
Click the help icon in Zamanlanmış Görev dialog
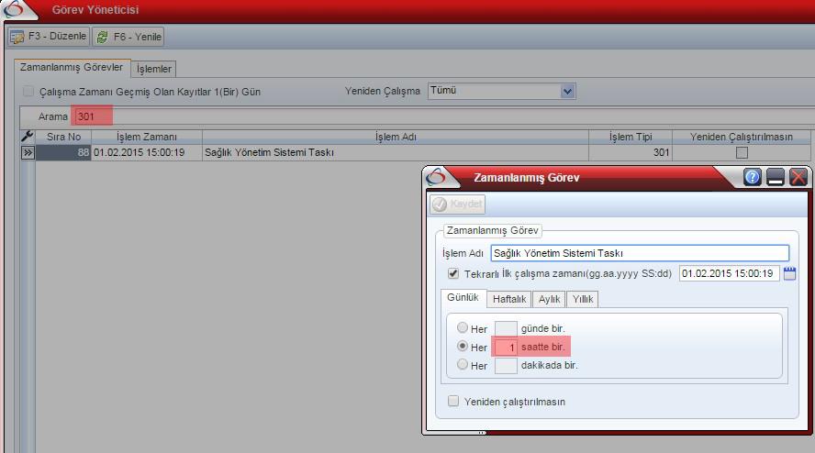pos(753,178)
